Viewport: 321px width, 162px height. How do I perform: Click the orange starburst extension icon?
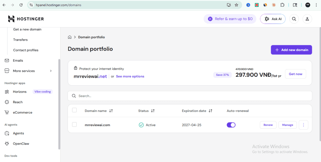tap(274, 5)
